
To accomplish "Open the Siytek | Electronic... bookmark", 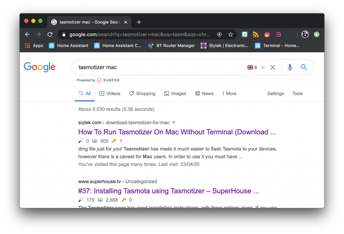I will pyautogui.click(x=224, y=46).
